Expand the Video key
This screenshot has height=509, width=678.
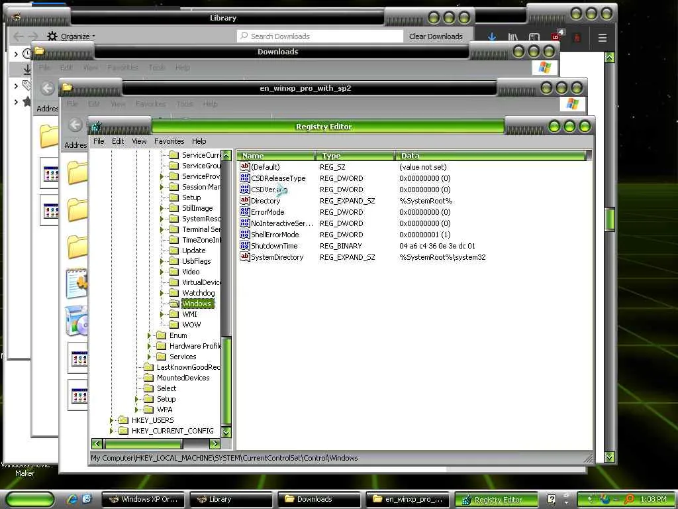(x=162, y=272)
